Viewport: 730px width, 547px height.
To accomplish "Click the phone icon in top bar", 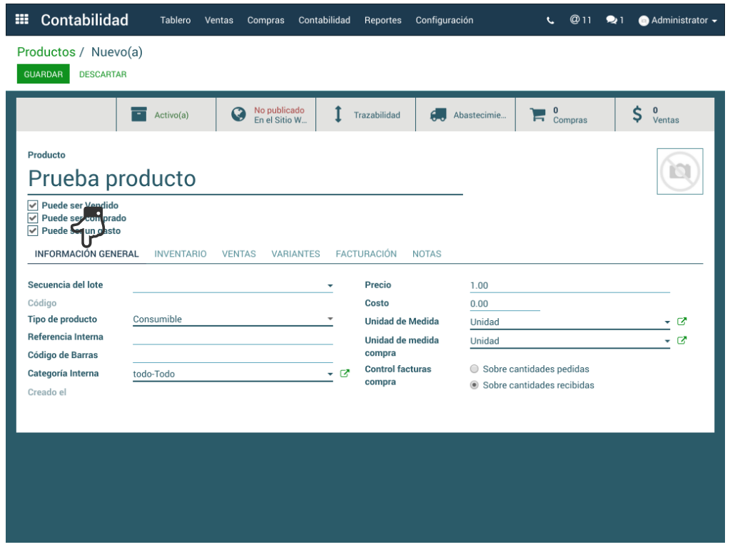I will click(x=550, y=21).
